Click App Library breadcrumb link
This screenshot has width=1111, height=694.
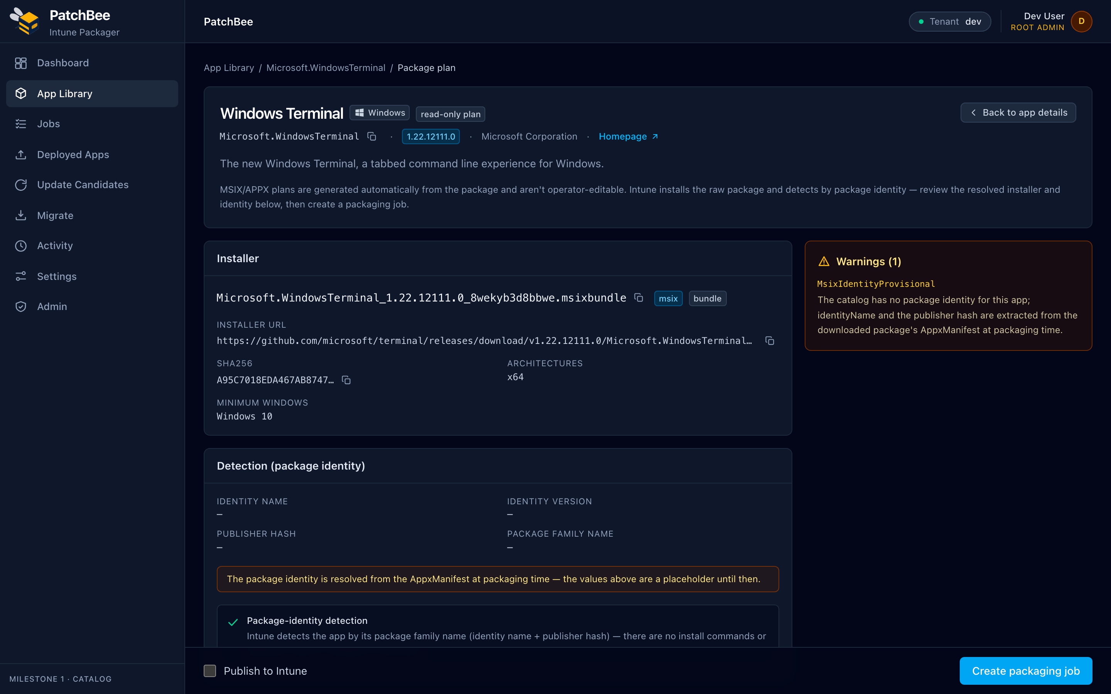point(229,68)
